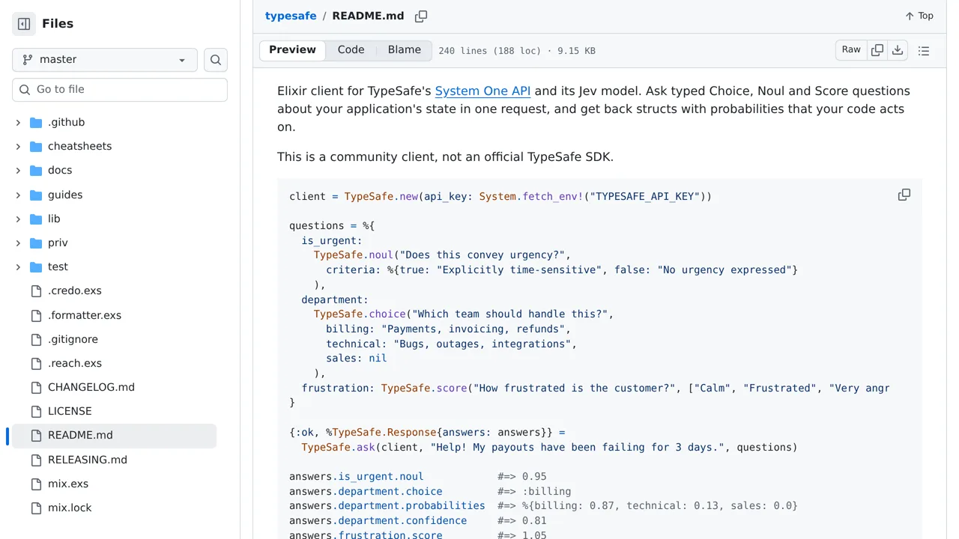Expand the .github folder chevron
Image resolution: width=959 pixels, height=539 pixels.
coord(18,123)
